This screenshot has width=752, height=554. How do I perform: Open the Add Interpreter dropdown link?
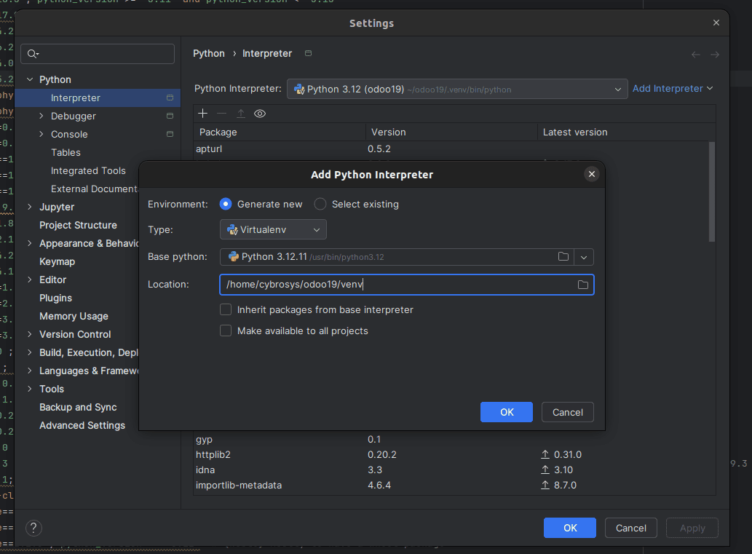(673, 89)
